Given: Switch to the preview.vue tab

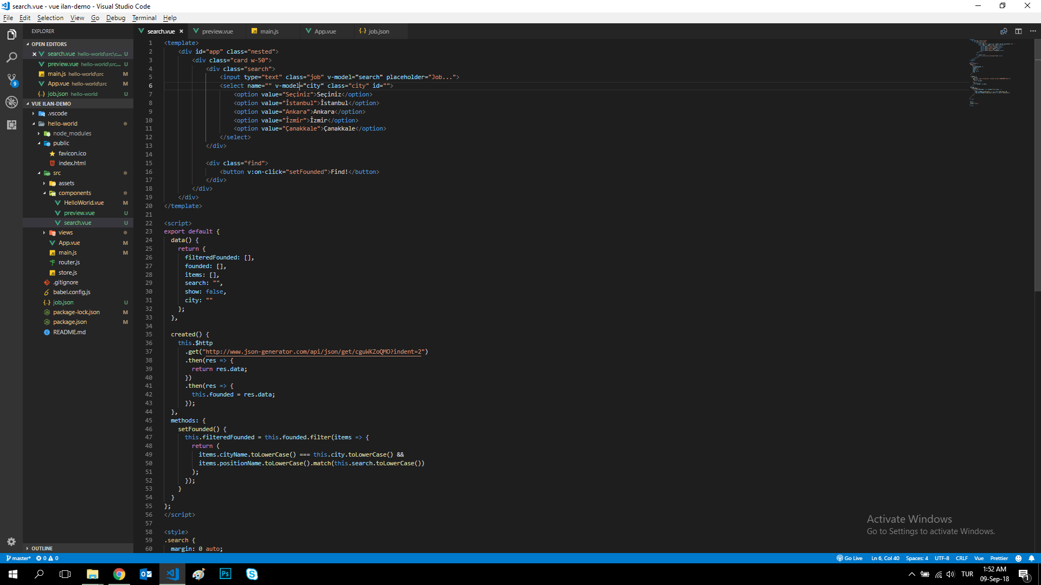Looking at the screenshot, I should 217,31.
